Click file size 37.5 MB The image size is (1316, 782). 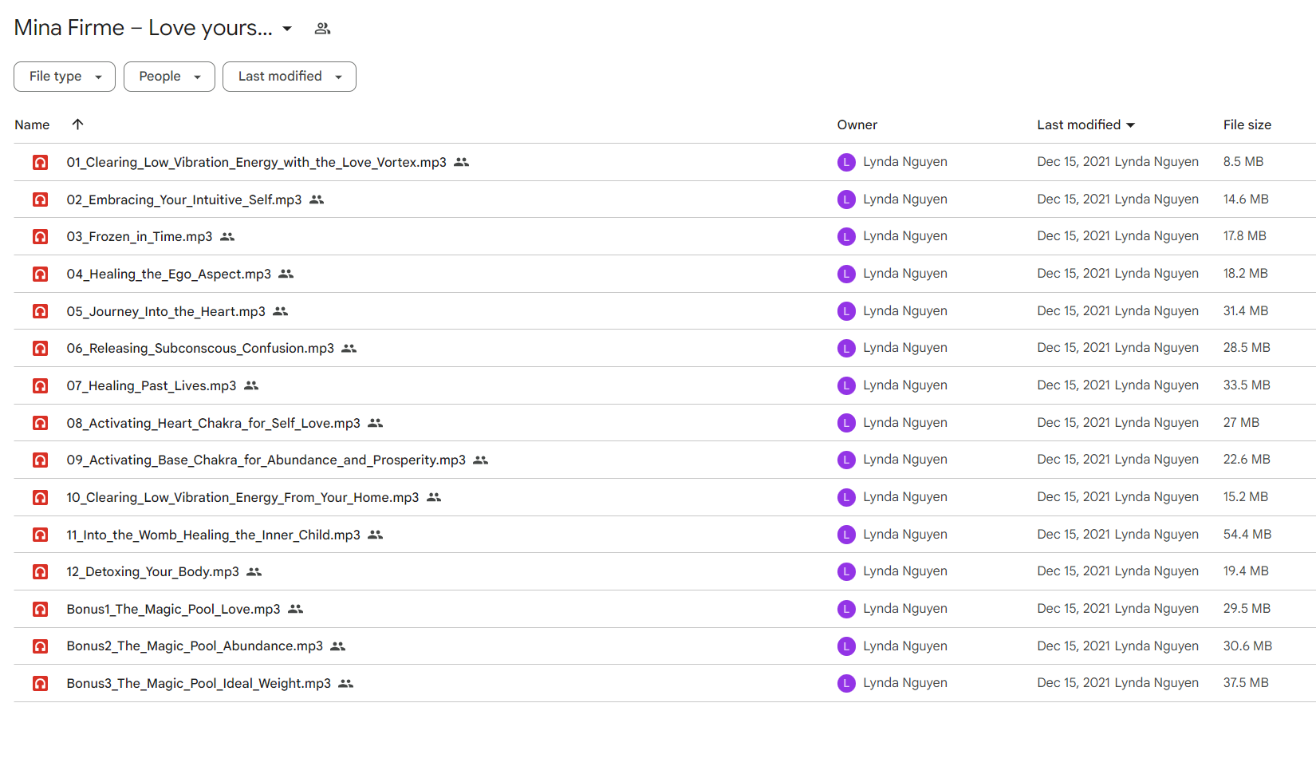pos(1246,682)
